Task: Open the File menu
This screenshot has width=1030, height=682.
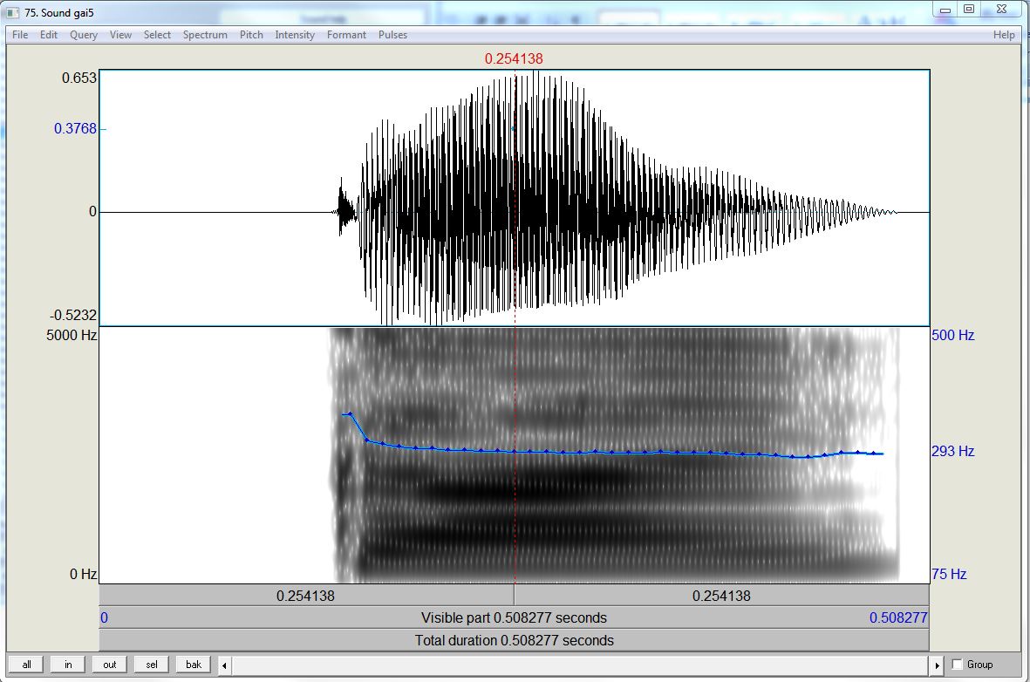Action: pos(20,35)
